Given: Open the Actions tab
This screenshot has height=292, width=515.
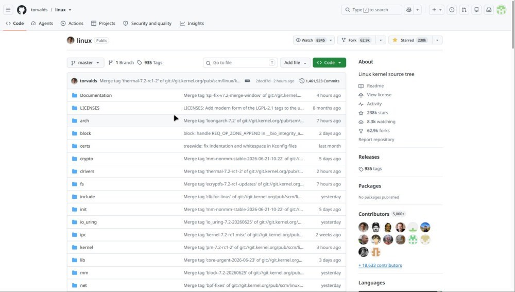Looking at the screenshot, I should pyautogui.click(x=72, y=23).
